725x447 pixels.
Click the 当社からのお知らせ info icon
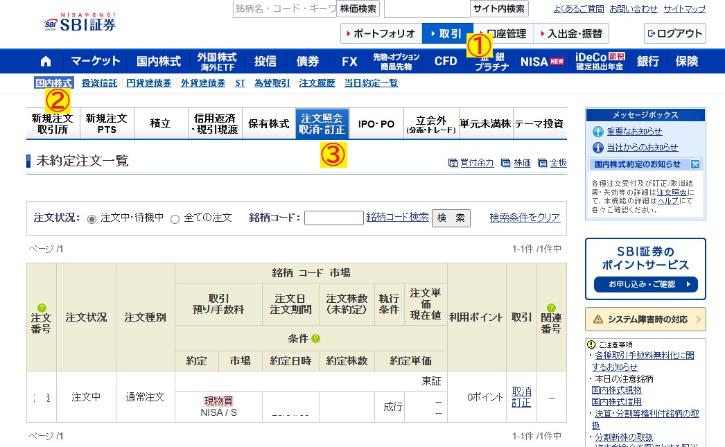(x=598, y=148)
